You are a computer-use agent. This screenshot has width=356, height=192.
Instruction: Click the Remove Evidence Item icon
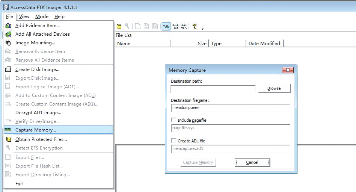point(8,51)
